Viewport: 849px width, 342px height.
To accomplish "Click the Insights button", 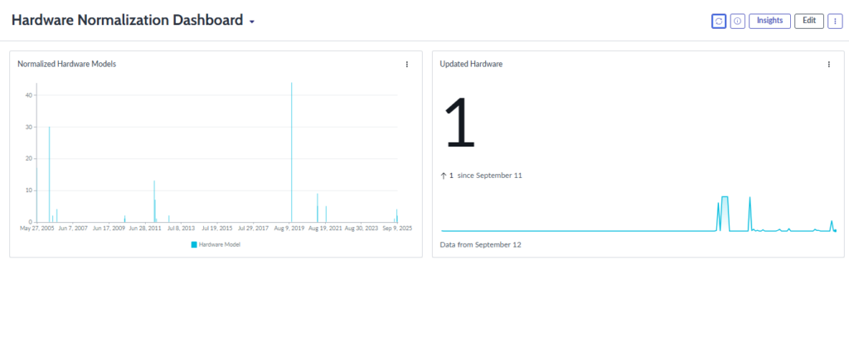I will point(769,21).
